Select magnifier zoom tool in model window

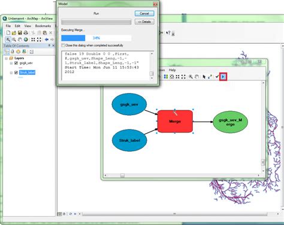tap(191, 77)
